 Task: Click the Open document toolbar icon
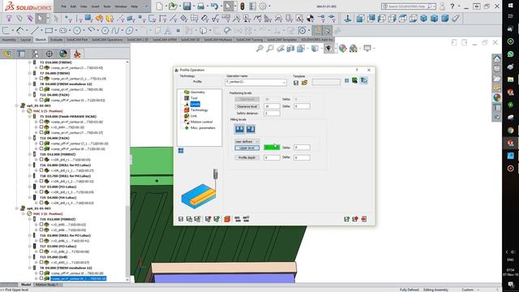(172, 6)
